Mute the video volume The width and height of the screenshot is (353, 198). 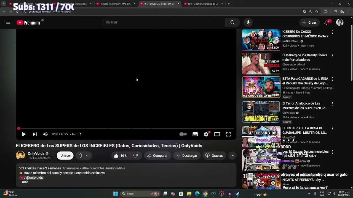pos(46,134)
